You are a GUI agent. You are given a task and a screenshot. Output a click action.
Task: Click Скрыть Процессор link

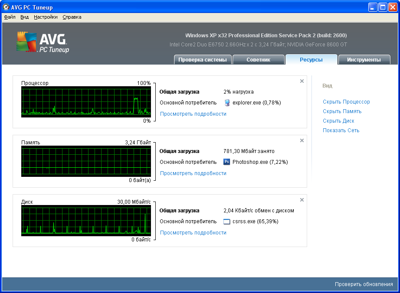pos(346,102)
